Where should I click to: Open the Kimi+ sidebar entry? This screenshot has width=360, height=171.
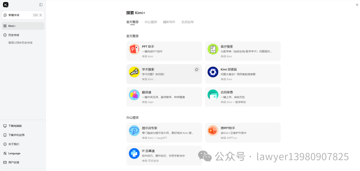[23, 26]
